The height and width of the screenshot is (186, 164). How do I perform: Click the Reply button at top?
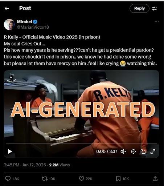tap(139, 8)
